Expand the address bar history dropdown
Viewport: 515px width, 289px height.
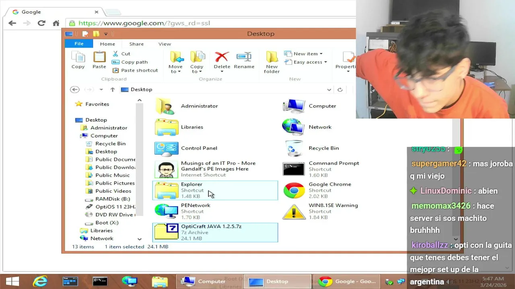(329, 90)
